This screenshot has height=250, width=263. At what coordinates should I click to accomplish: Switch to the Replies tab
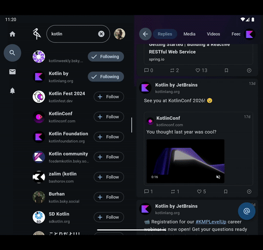pyautogui.click(x=165, y=34)
